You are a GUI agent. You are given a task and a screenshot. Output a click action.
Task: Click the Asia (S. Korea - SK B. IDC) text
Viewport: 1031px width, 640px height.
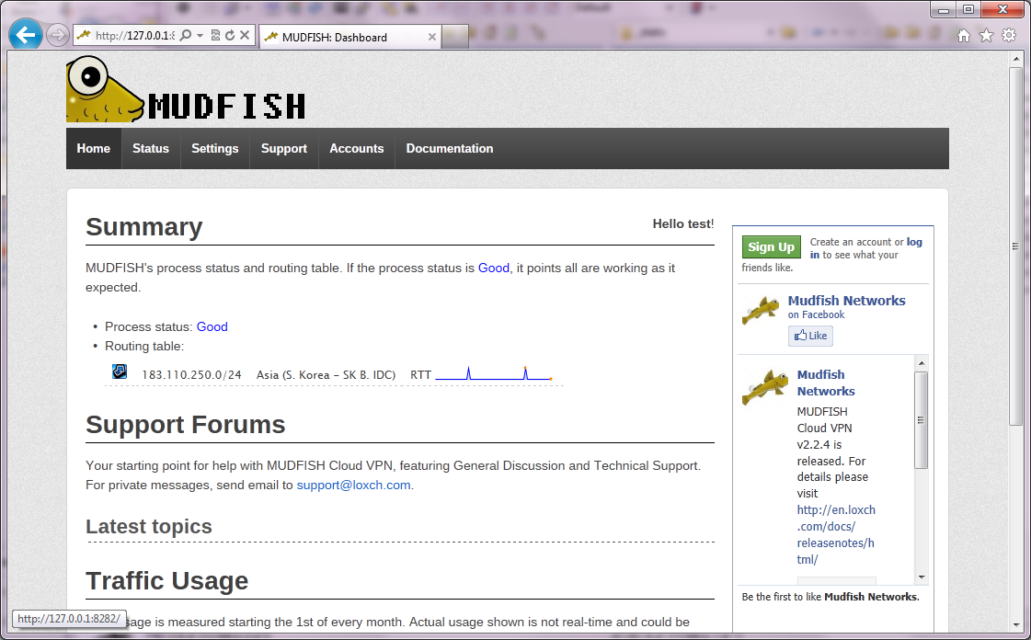point(326,374)
